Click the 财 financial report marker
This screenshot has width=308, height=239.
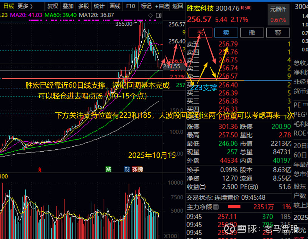click(127, 169)
